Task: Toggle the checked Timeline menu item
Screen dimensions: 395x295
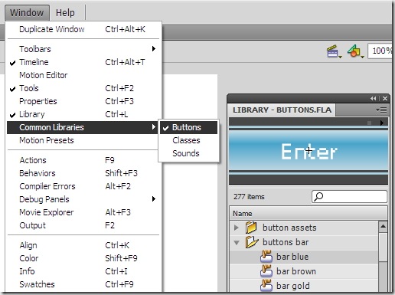Action: click(83, 62)
